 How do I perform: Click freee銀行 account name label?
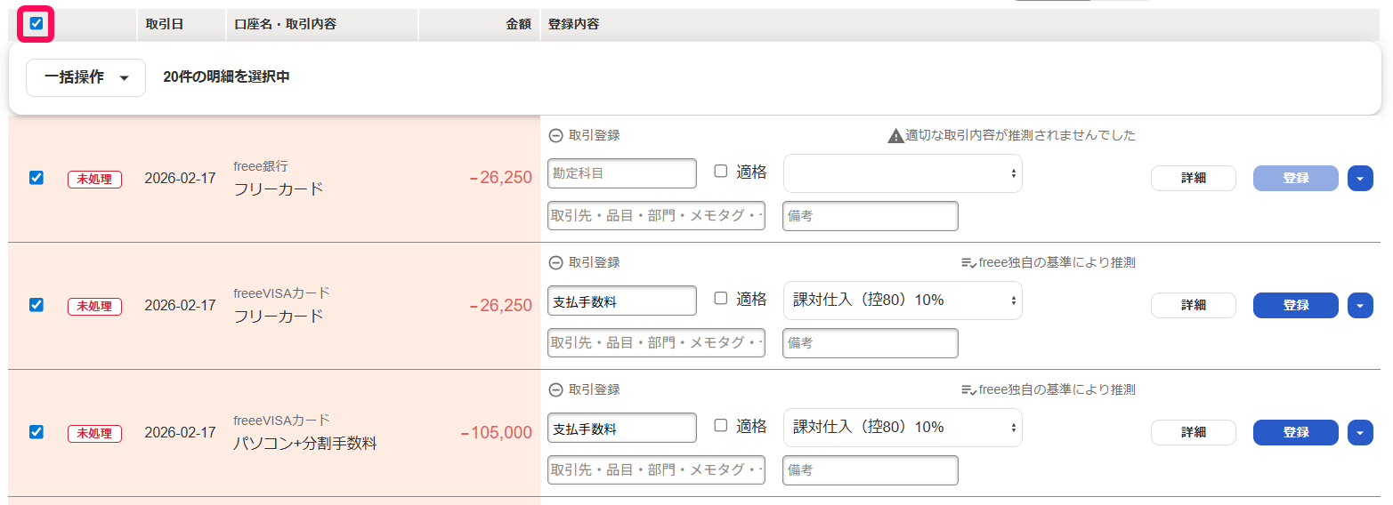(x=261, y=166)
